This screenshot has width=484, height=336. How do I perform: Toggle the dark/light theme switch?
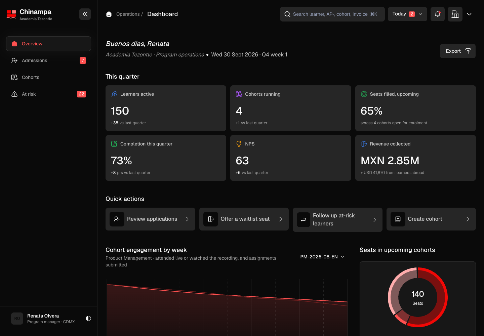click(x=88, y=318)
